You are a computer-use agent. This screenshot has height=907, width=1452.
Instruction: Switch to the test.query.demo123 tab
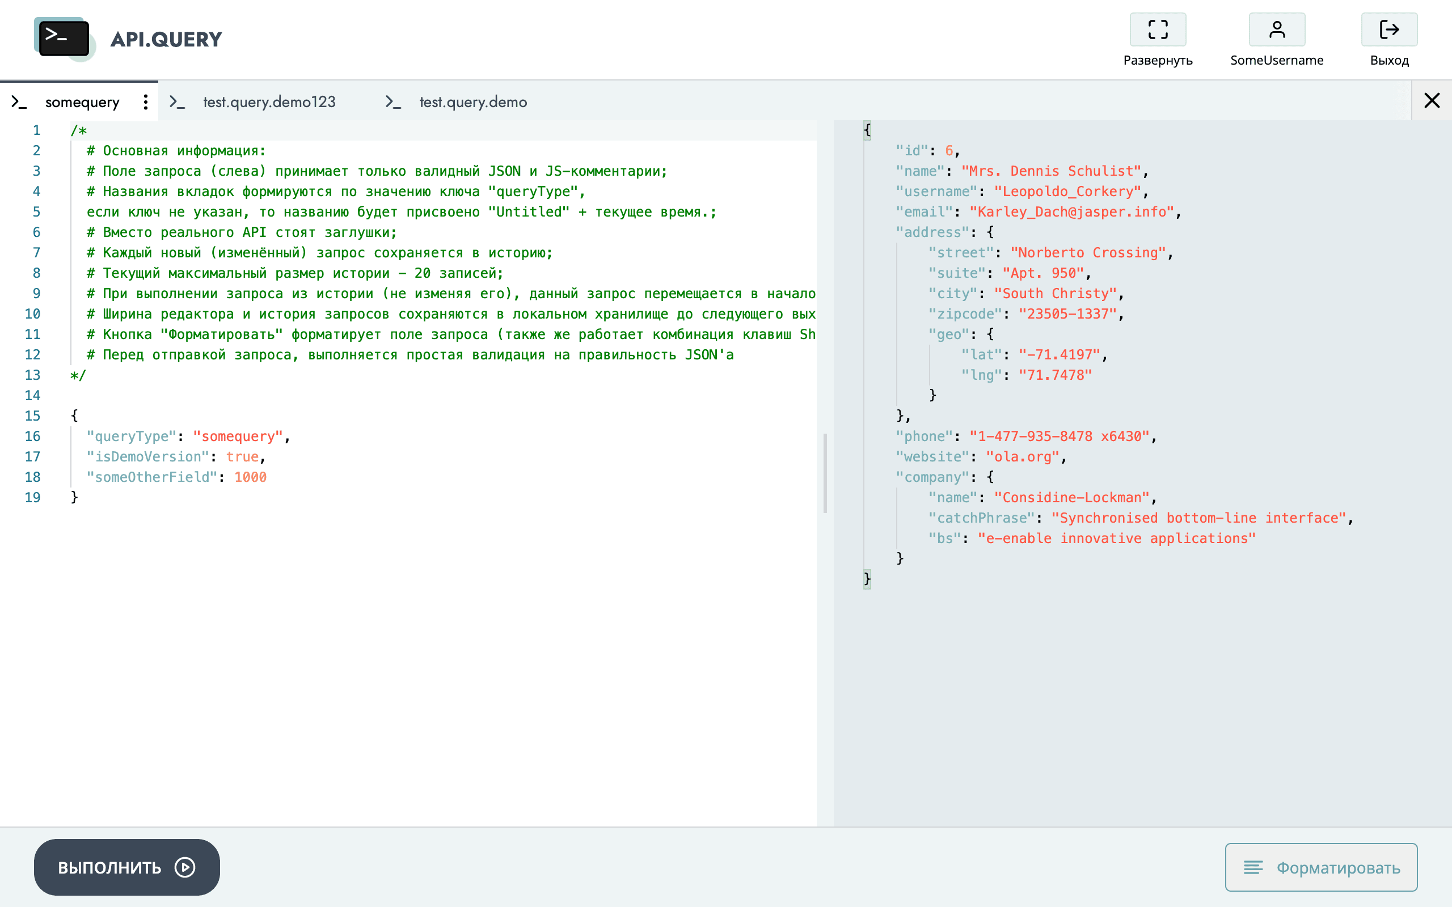269,102
